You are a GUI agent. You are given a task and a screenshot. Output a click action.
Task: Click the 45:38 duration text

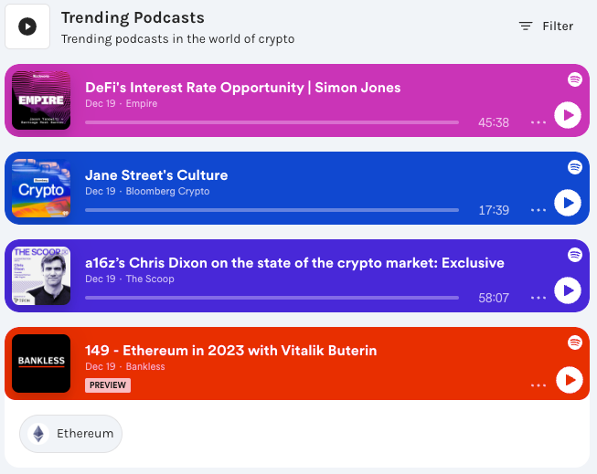coord(494,122)
